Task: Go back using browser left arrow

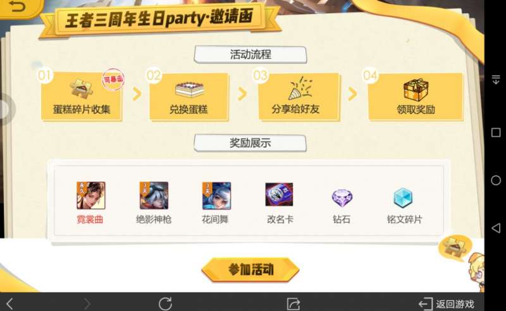Action: 9,303
